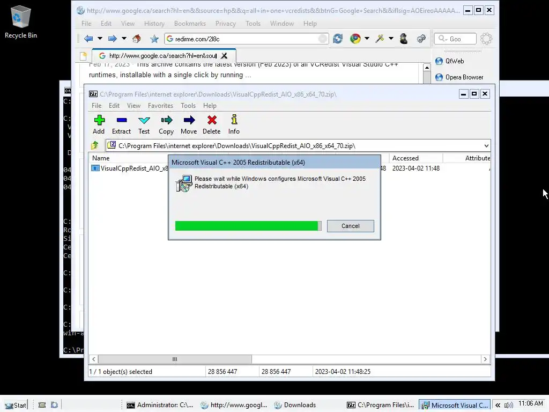This screenshot has width=549, height=412.
Task: Click the Test icon in 7-Zip
Action: [144, 124]
